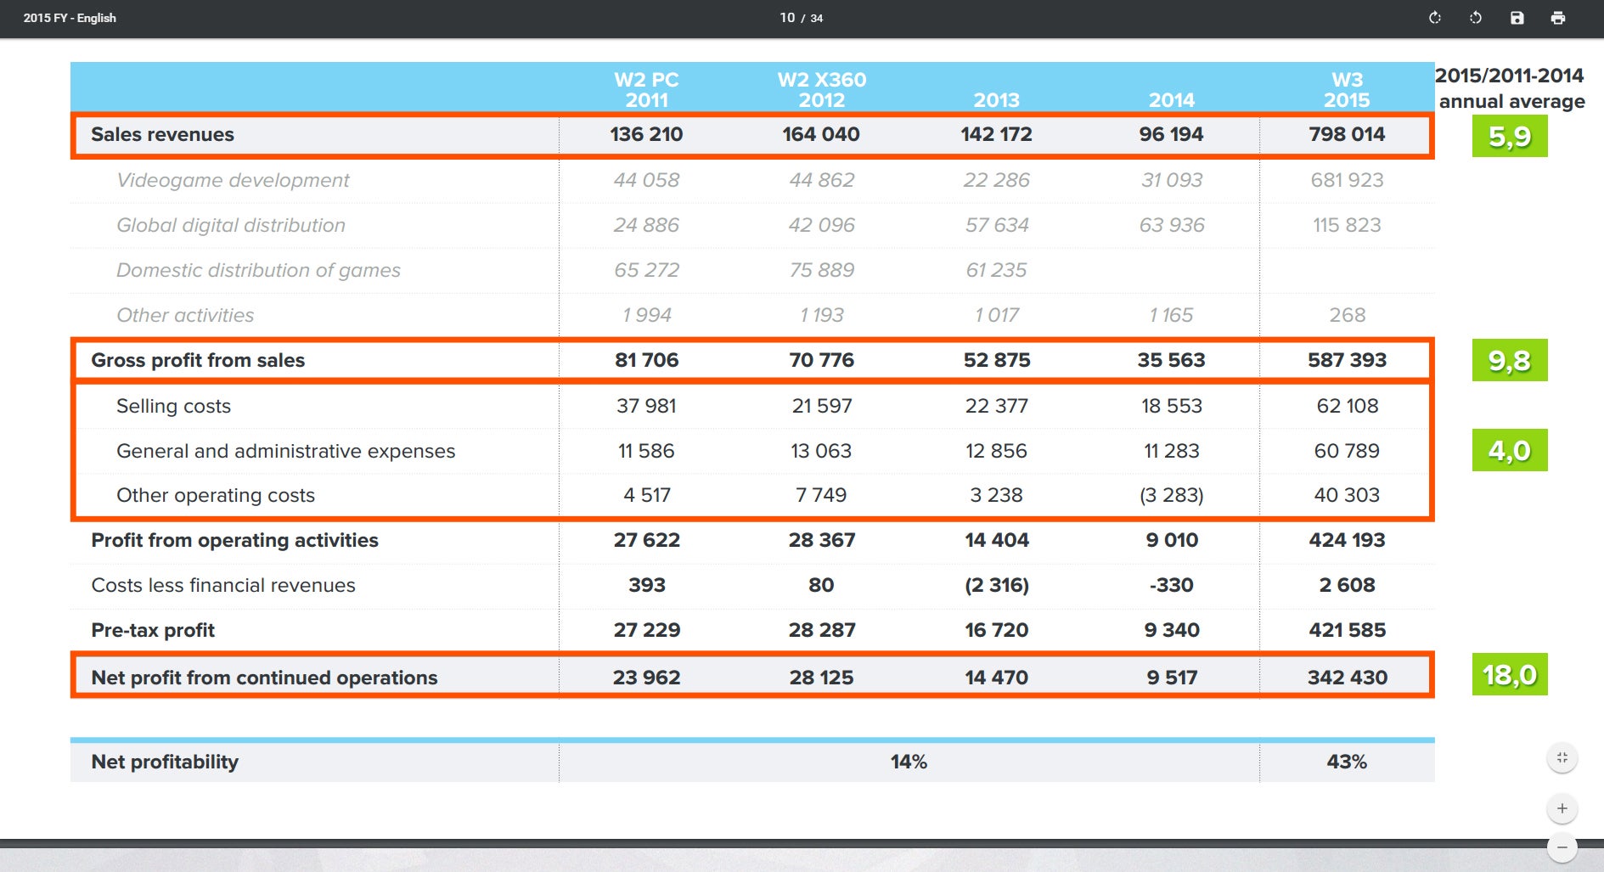Click the 2013 column header

996,100
